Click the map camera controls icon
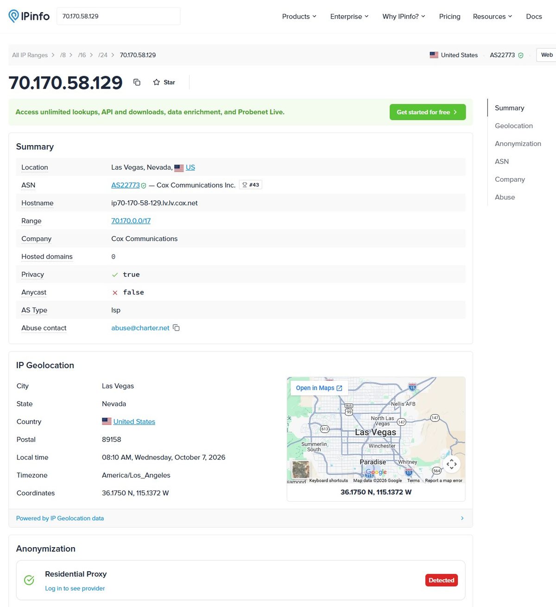This screenshot has height=607, width=556. [x=452, y=464]
